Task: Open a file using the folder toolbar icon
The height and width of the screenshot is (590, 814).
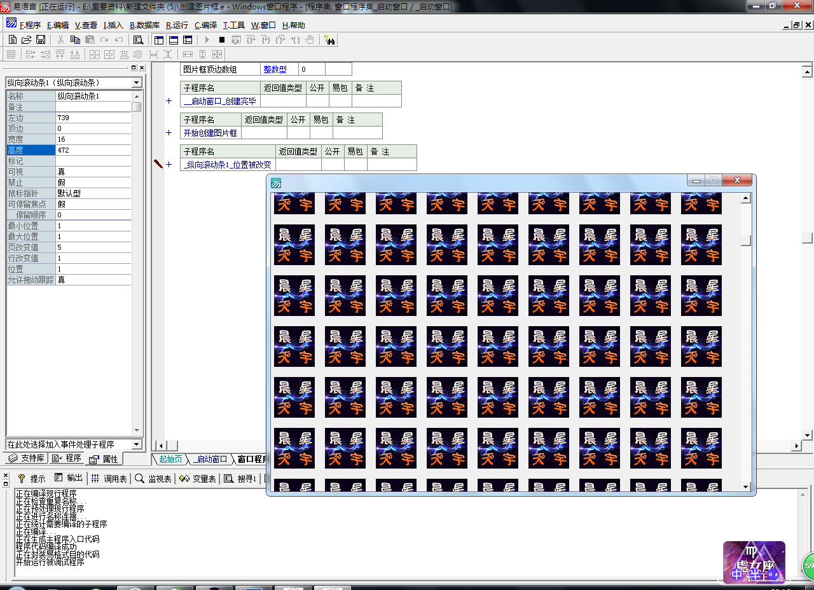Action: click(27, 39)
